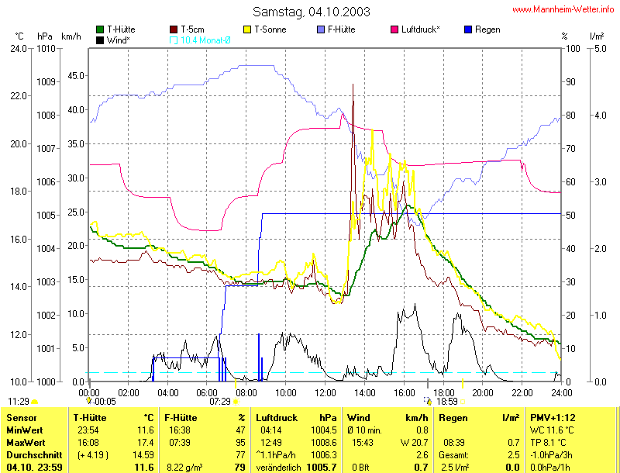Viewport: 620px width, 473px height.
Task: Click the sunrise icon next to 07:29
Action: tap(236, 402)
